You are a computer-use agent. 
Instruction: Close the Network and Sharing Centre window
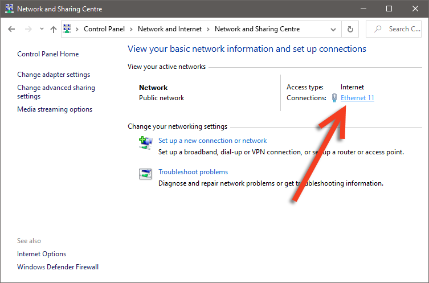pos(415,9)
